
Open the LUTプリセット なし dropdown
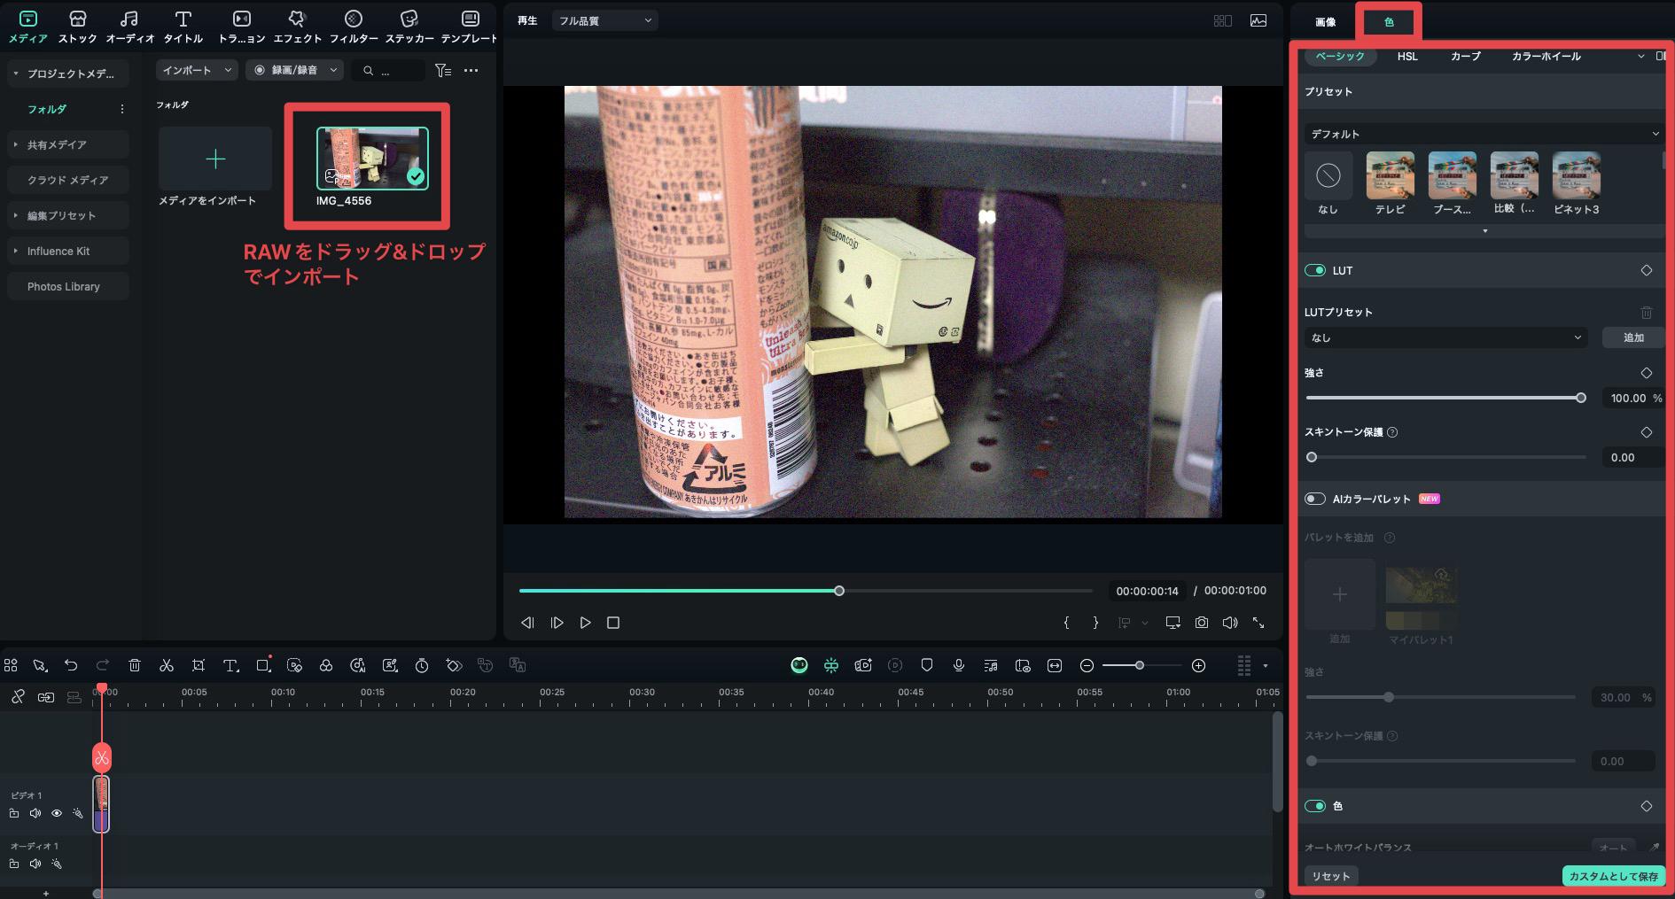pyautogui.click(x=1445, y=337)
